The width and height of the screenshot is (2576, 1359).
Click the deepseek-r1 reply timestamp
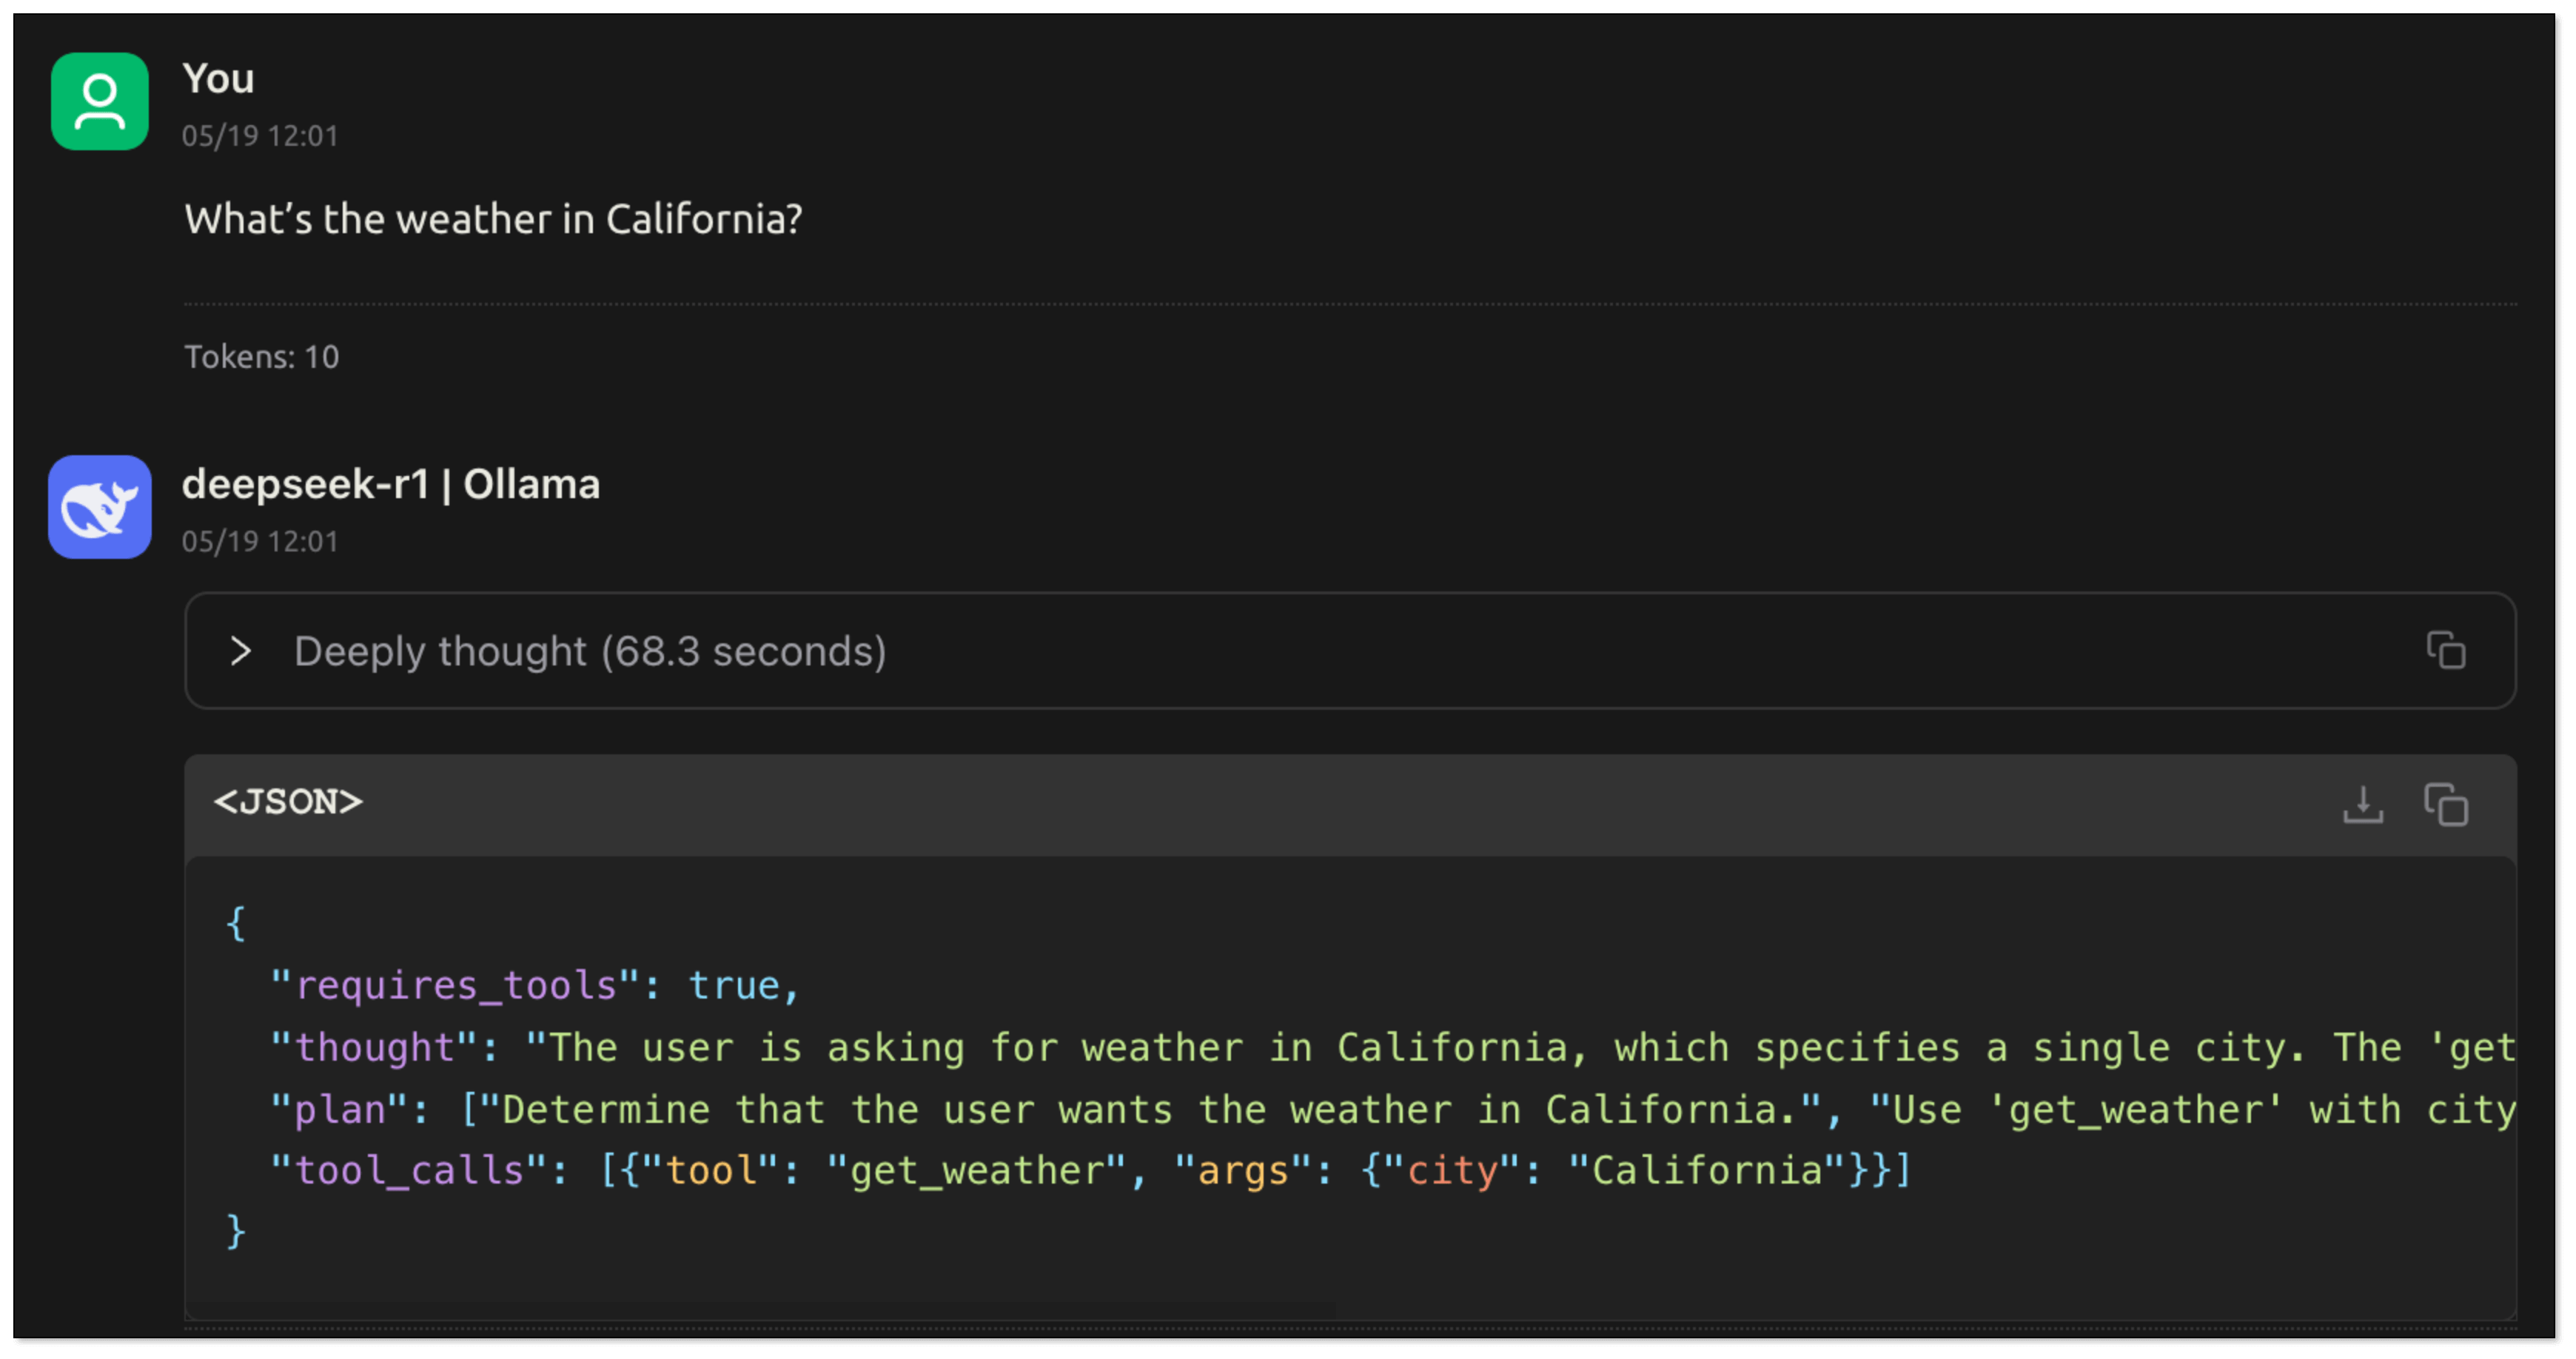(x=260, y=542)
